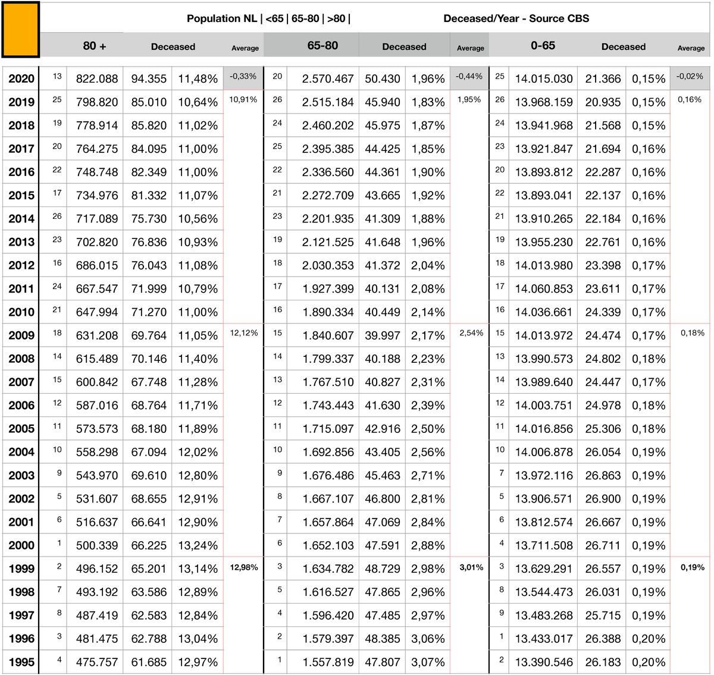Select the 1999 year row label

(21, 569)
